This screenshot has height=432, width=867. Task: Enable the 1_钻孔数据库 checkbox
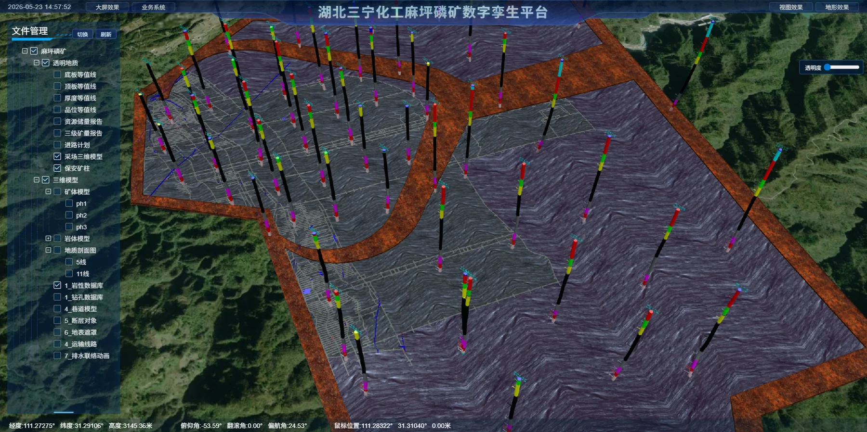57,297
